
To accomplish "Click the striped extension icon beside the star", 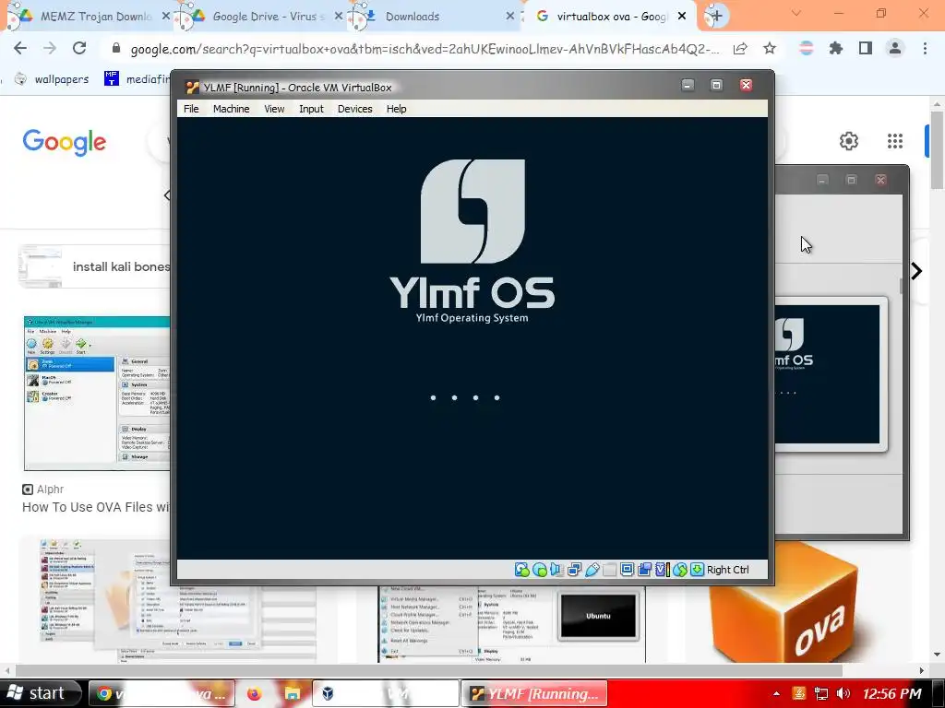I will 806,48.
